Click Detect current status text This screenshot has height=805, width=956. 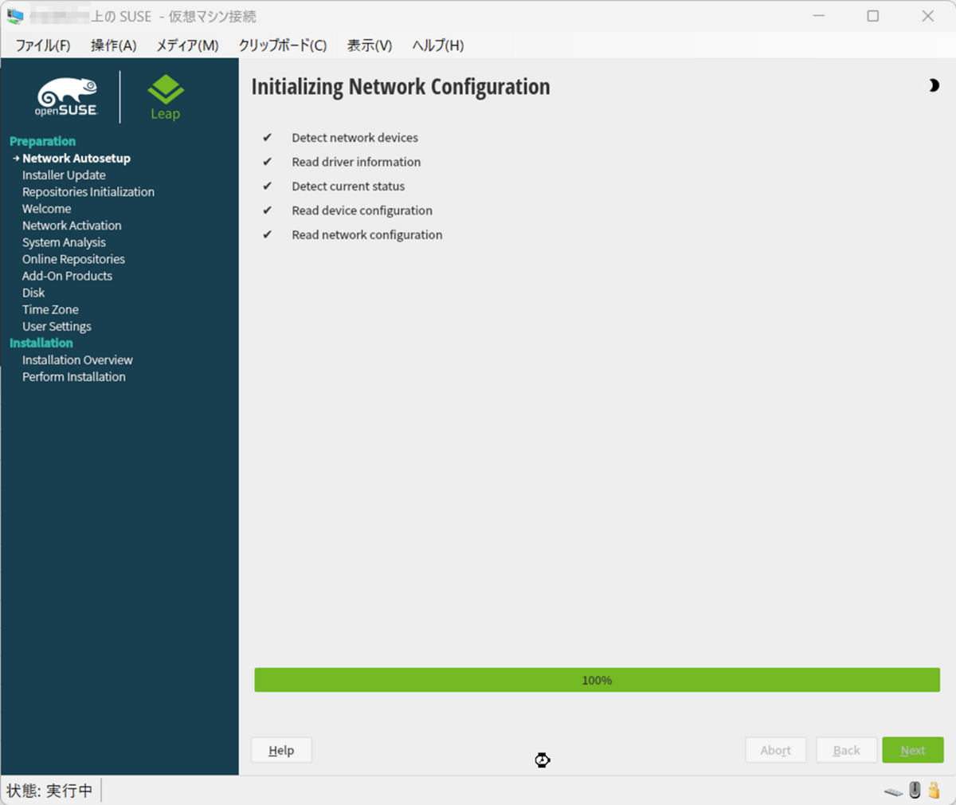(x=348, y=186)
